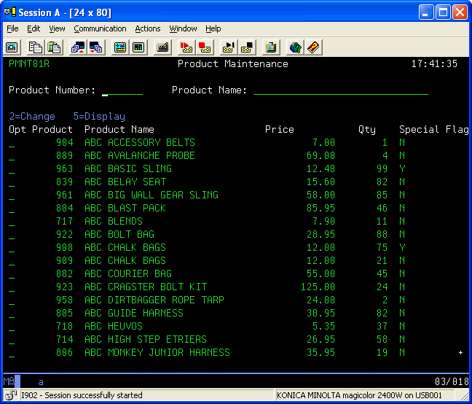Click product name ABC HIGH STEP ETRIERS

coord(146,340)
